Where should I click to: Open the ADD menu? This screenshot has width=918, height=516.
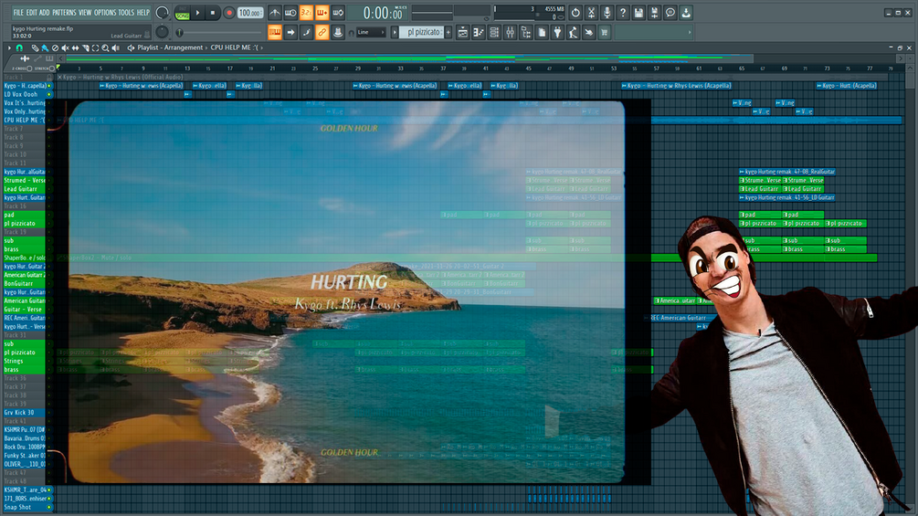tap(44, 12)
